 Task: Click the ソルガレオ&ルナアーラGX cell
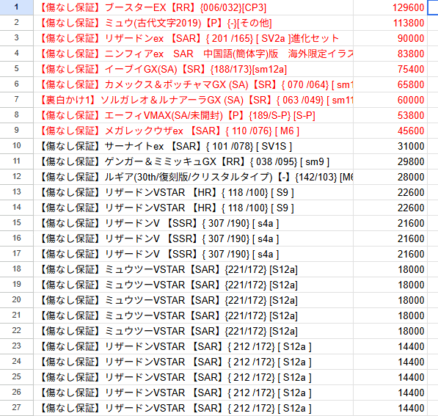click(193, 100)
